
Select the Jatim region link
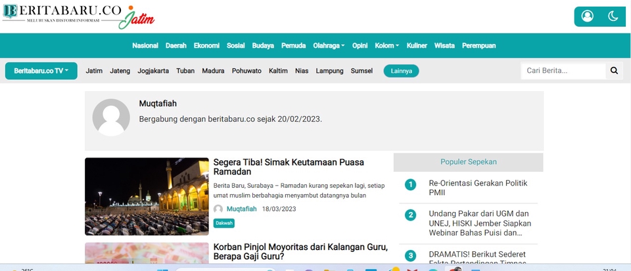pyautogui.click(x=94, y=71)
